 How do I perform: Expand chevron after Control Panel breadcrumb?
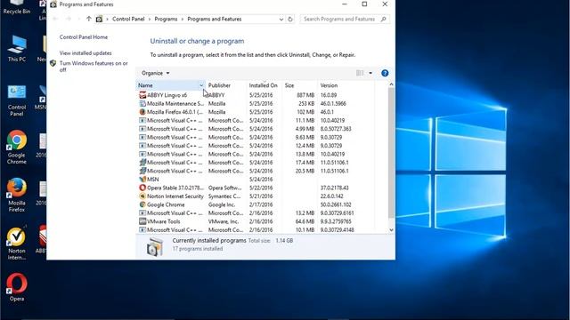150,19
